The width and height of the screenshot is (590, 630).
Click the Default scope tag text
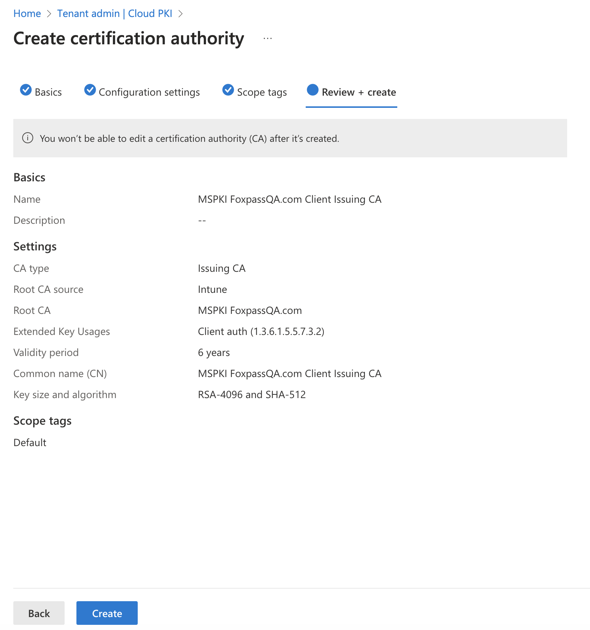[30, 442]
